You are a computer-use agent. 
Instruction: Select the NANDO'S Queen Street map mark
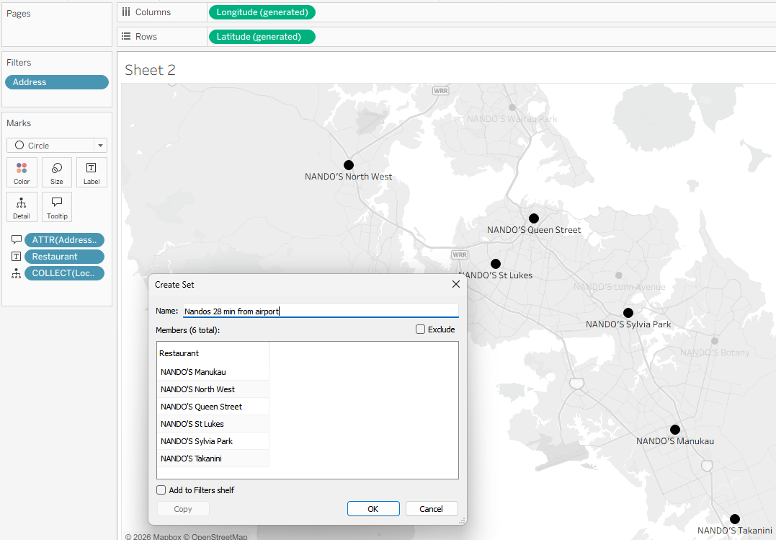pyautogui.click(x=533, y=218)
